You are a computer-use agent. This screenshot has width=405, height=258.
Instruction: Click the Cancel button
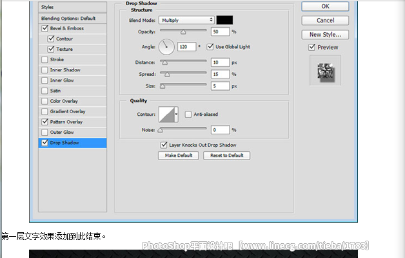click(x=325, y=21)
